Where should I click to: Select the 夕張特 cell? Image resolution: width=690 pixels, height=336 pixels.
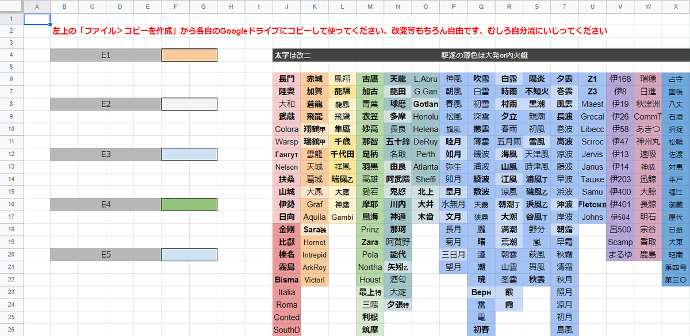[x=398, y=305]
